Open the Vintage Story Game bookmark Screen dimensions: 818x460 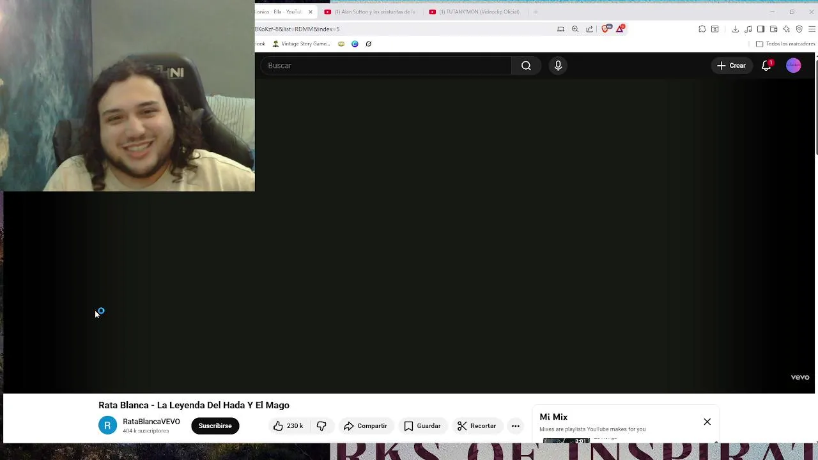[301, 44]
